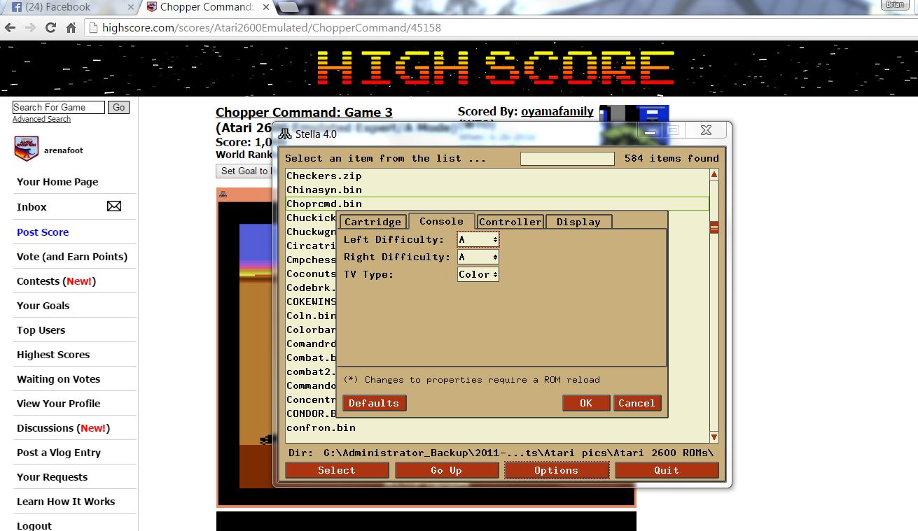Click the Go search button
Image resolution: width=918 pixels, height=531 pixels.
point(119,107)
